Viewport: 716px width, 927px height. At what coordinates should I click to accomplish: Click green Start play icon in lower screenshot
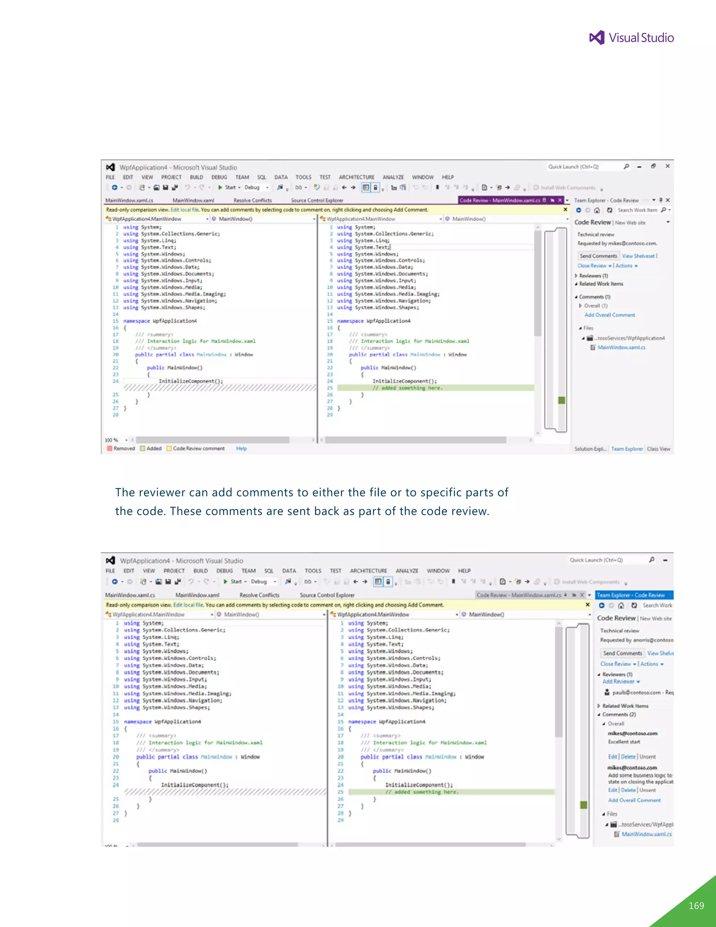click(225, 582)
